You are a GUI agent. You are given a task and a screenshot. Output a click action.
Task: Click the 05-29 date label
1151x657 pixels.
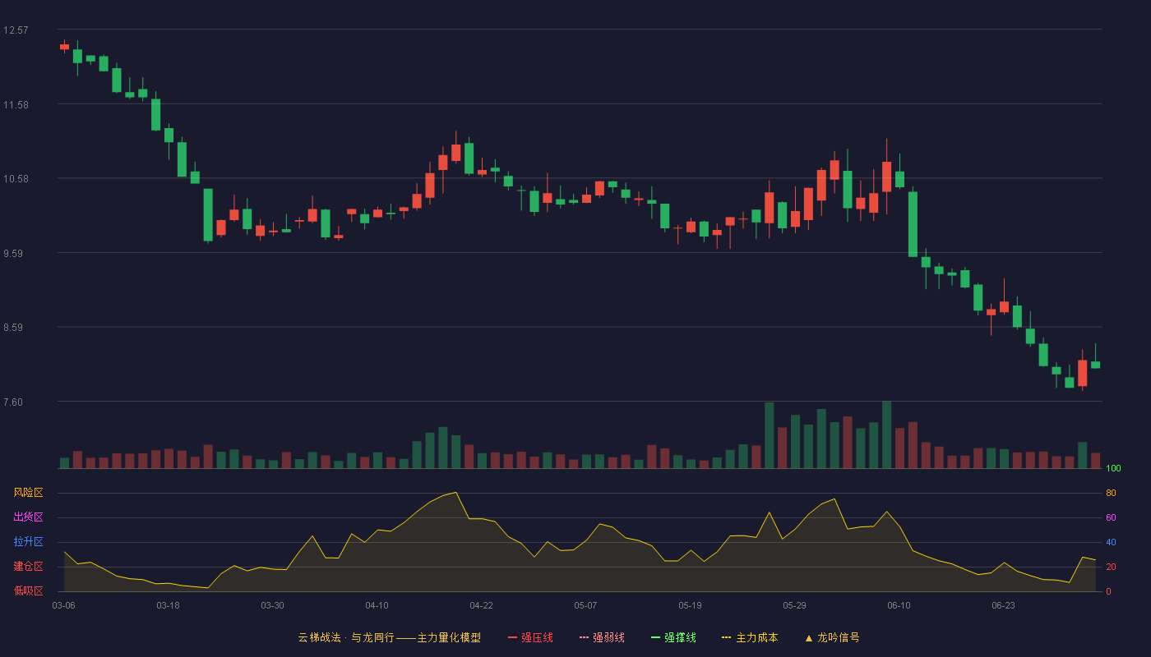point(794,605)
